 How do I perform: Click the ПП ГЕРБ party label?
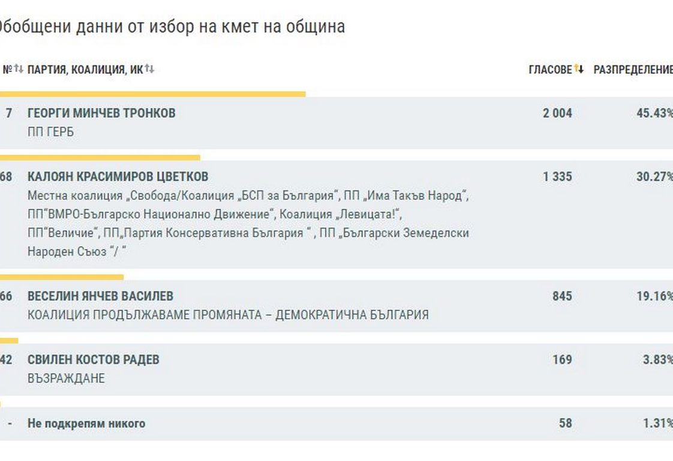click(x=50, y=132)
